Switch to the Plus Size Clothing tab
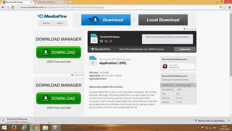 click(50, 2)
